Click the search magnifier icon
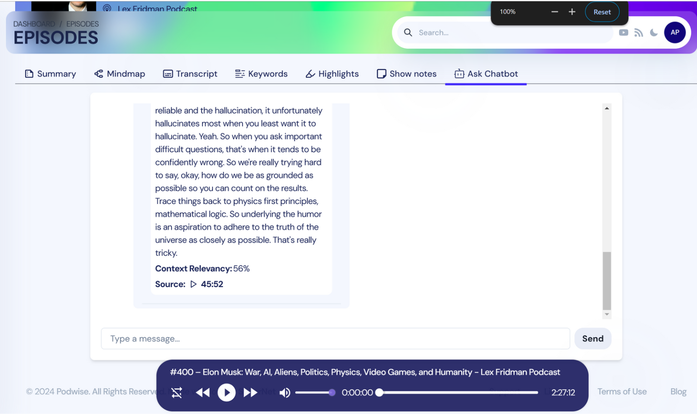The width and height of the screenshot is (697, 414). click(x=408, y=32)
